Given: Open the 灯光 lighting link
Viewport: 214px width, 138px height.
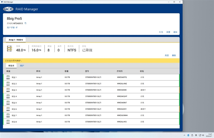Looking at the screenshot, I should 161,32.
